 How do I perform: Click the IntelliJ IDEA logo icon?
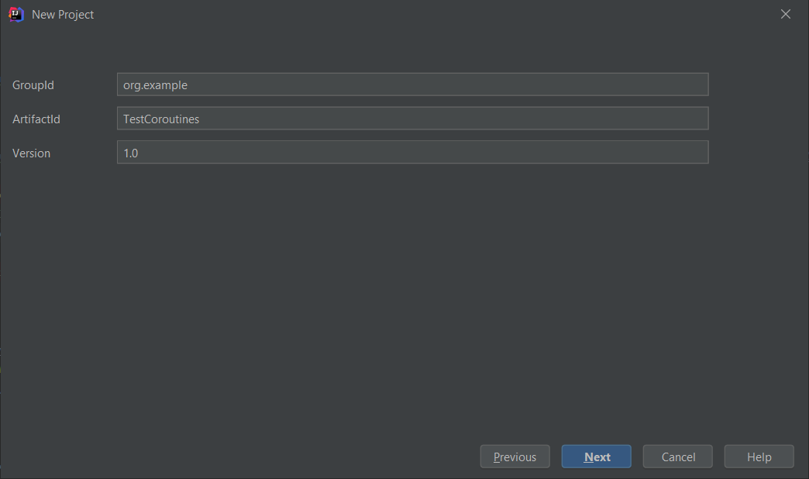(x=16, y=14)
